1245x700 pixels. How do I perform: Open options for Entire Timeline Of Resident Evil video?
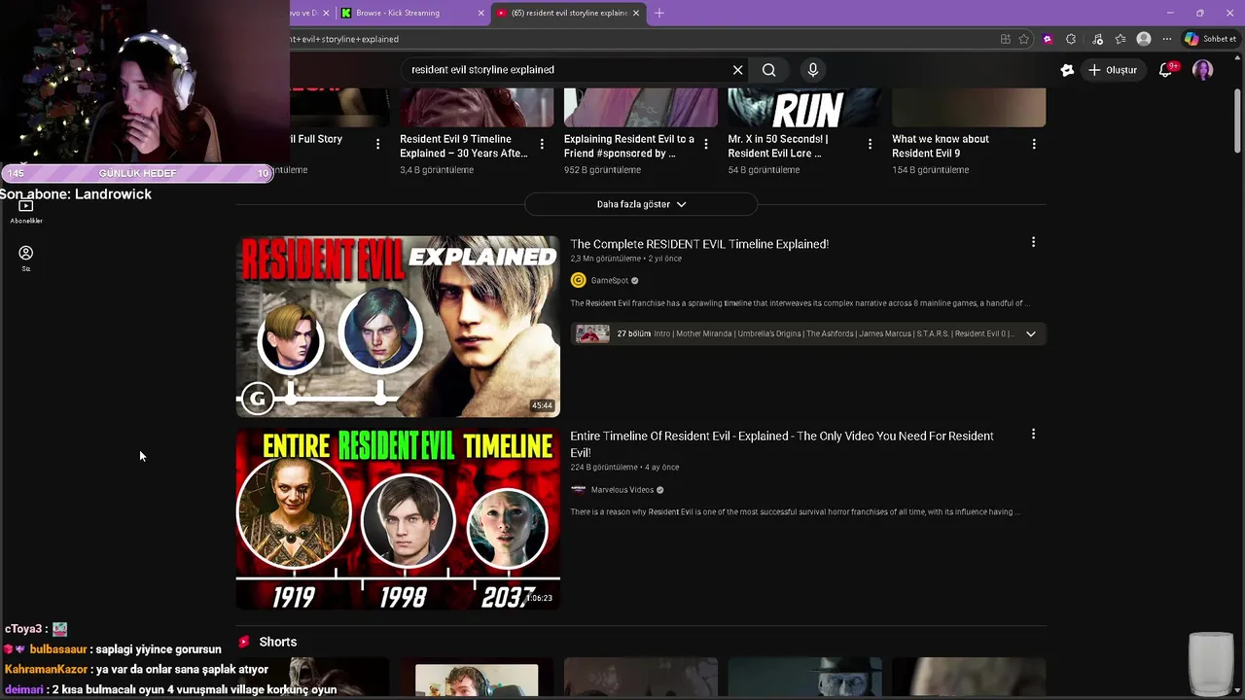tap(1033, 435)
